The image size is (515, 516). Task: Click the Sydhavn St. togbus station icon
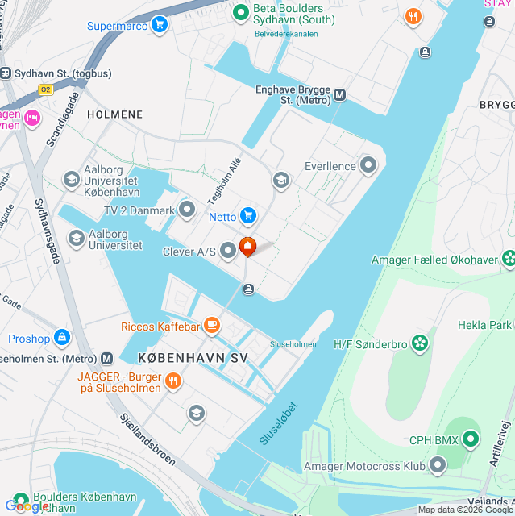[6, 73]
